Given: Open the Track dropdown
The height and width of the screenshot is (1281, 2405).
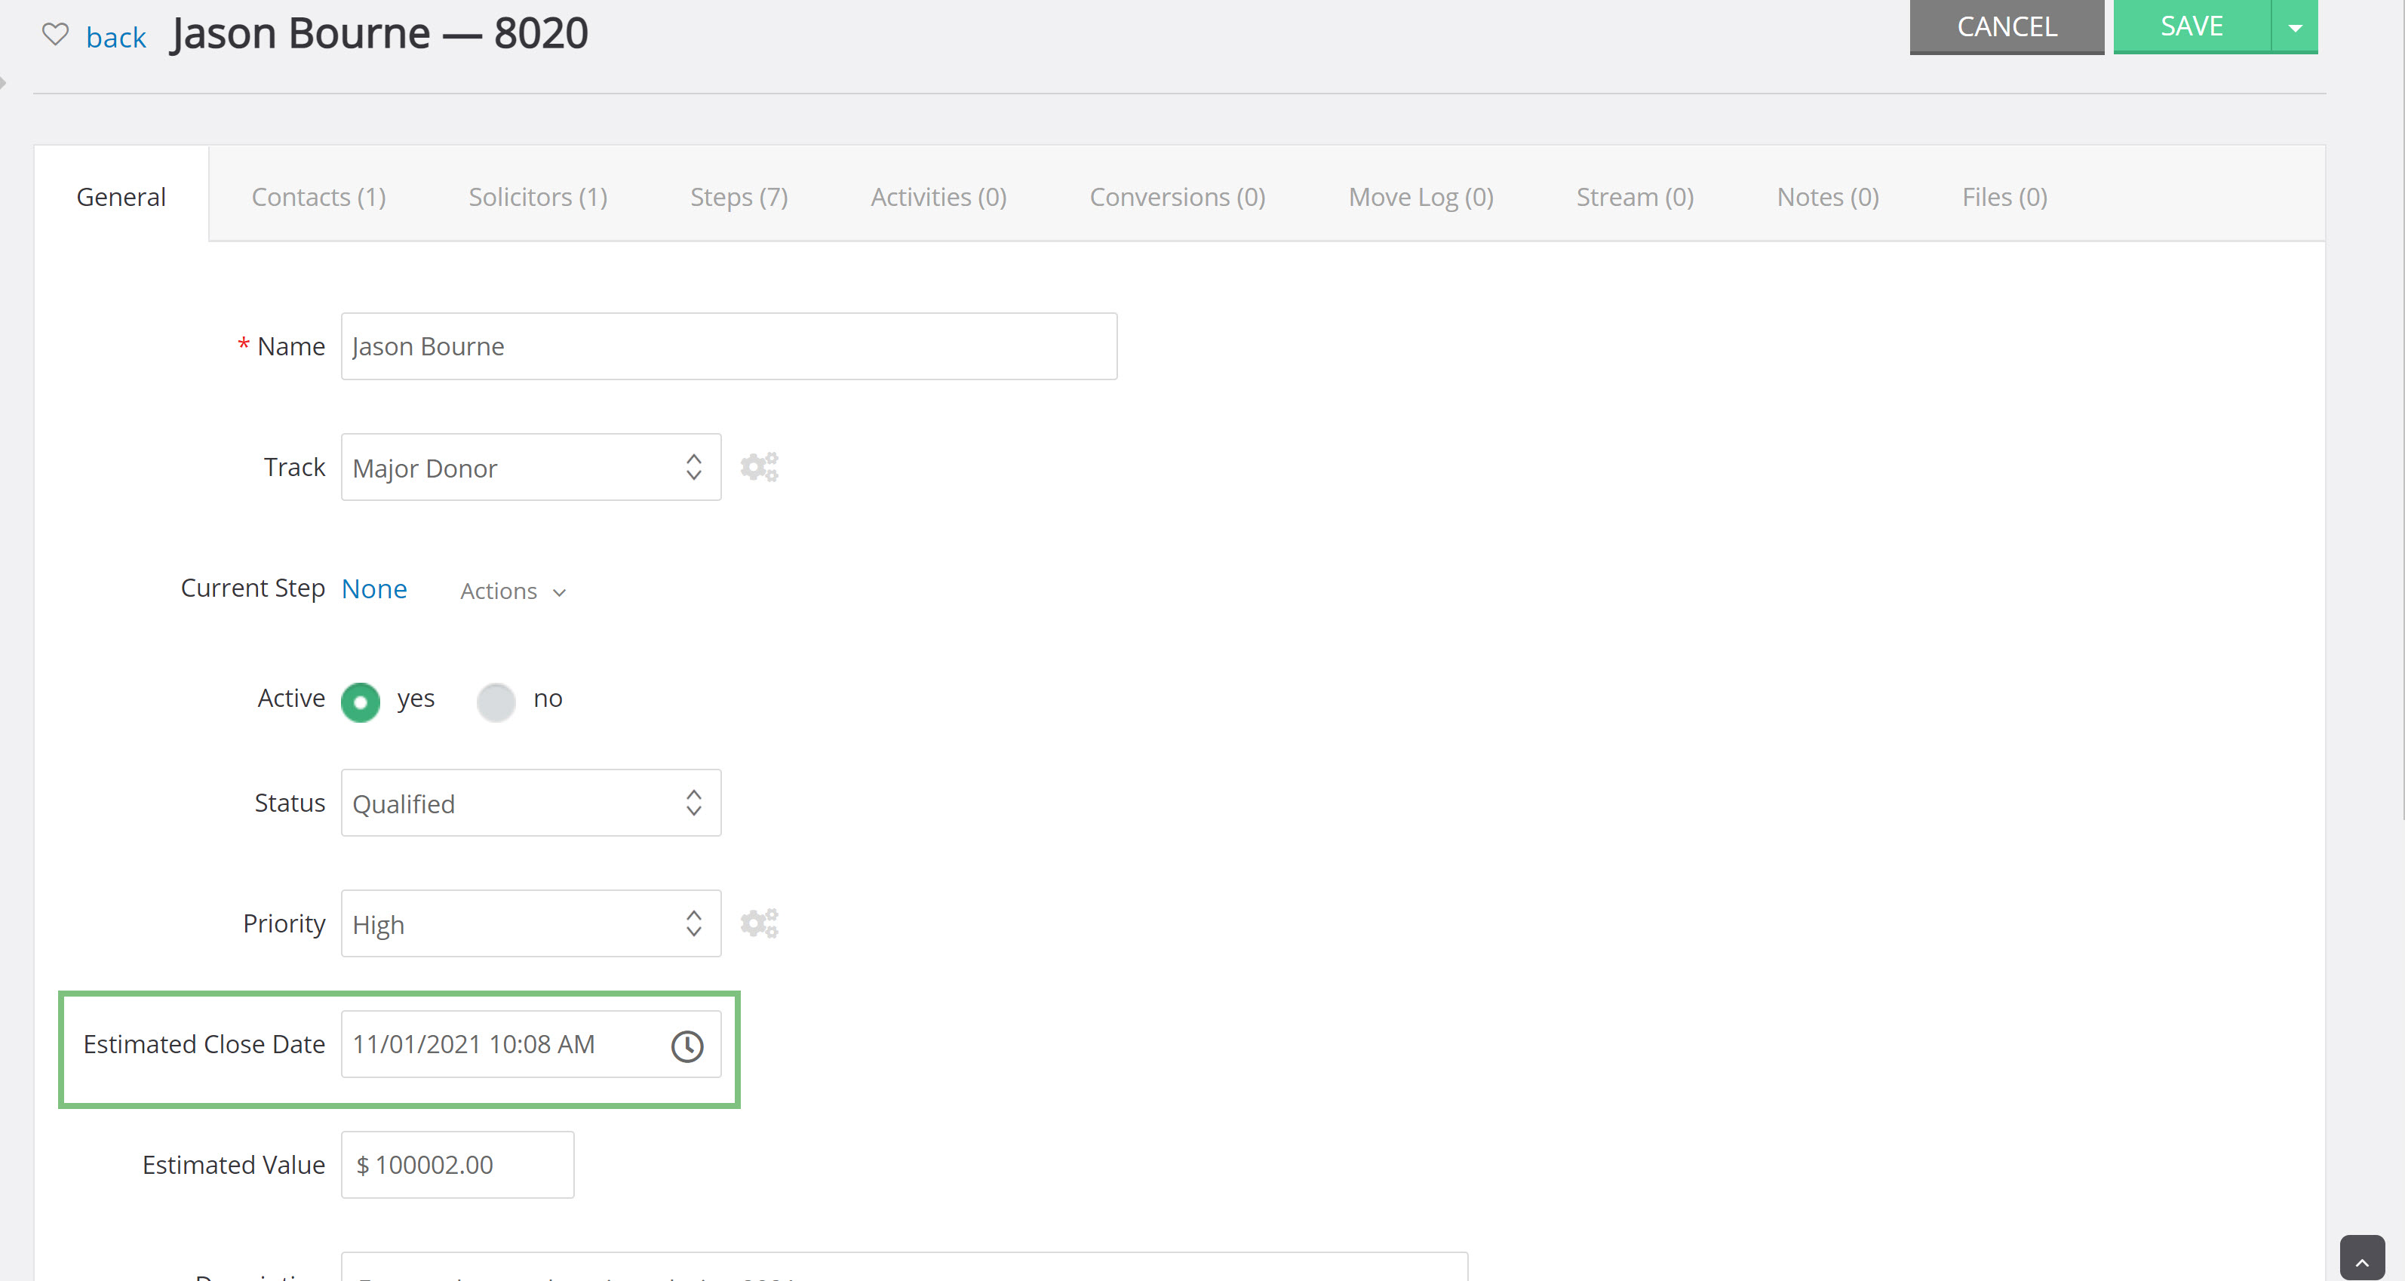Looking at the screenshot, I should coord(530,467).
